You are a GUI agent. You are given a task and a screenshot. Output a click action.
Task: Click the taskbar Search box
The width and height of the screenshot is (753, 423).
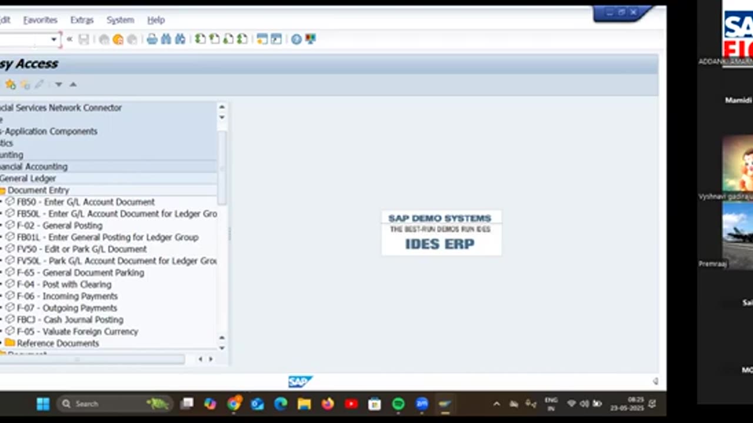[x=115, y=404]
